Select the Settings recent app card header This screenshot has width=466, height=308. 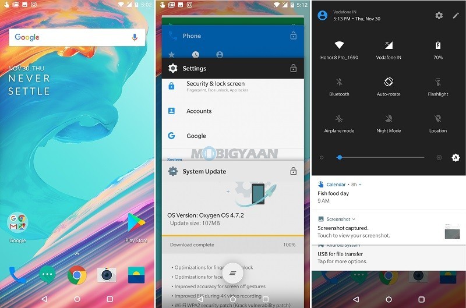[x=232, y=68]
